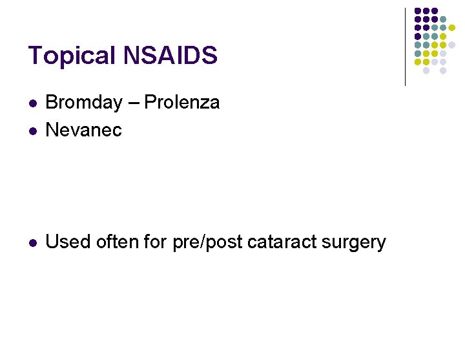Screen dimensions: 465x349
Task: Click the far-right lavender dot in the fifth dot row
Action: pyautogui.click(x=452, y=45)
